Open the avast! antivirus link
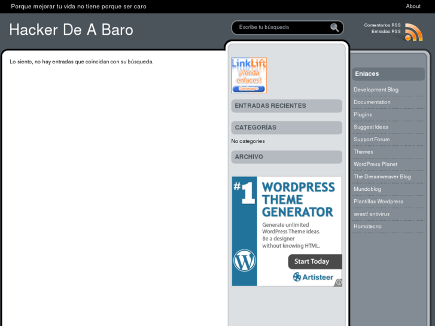This screenshot has width=435, height=326. click(x=372, y=214)
